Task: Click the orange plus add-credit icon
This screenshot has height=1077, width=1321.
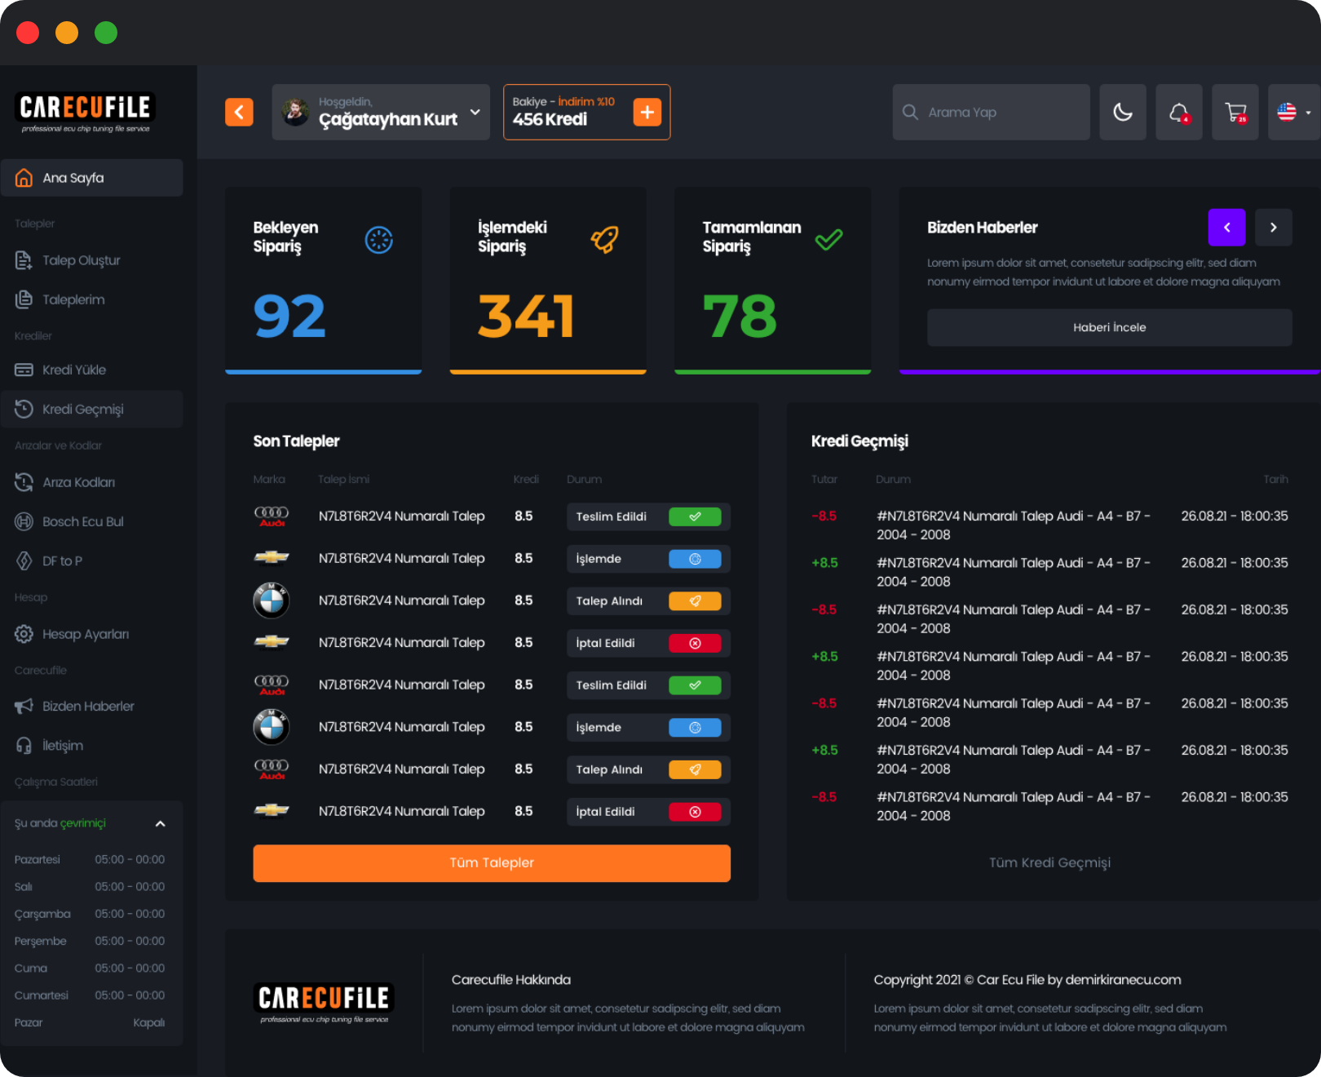Action: coord(647,113)
